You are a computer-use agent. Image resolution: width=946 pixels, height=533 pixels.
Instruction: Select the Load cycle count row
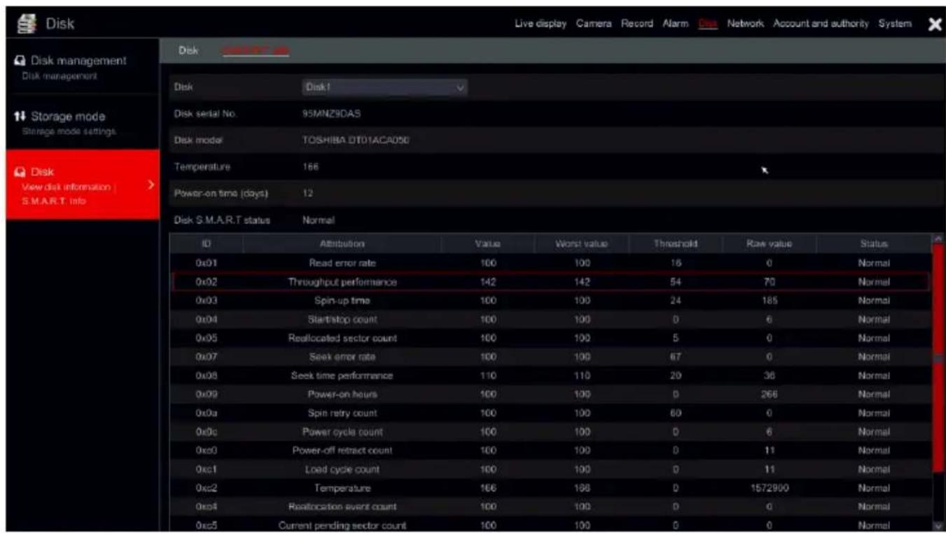pos(551,469)
